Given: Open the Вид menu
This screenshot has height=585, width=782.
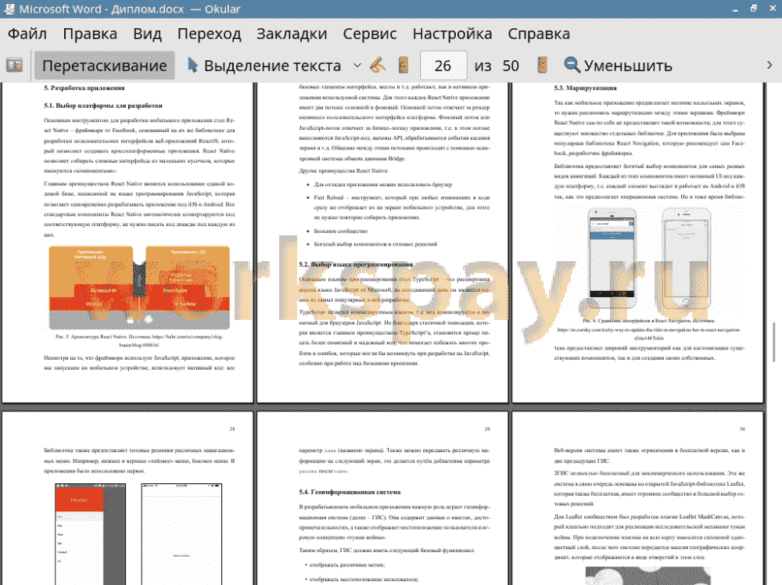Looking at the screenshot, I should point(147,34).
